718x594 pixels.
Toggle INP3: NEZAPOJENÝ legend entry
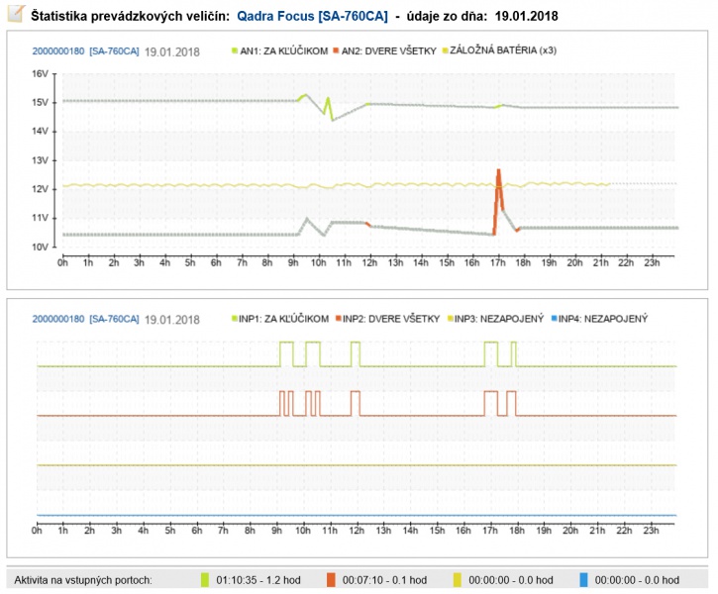pos(495,319)
